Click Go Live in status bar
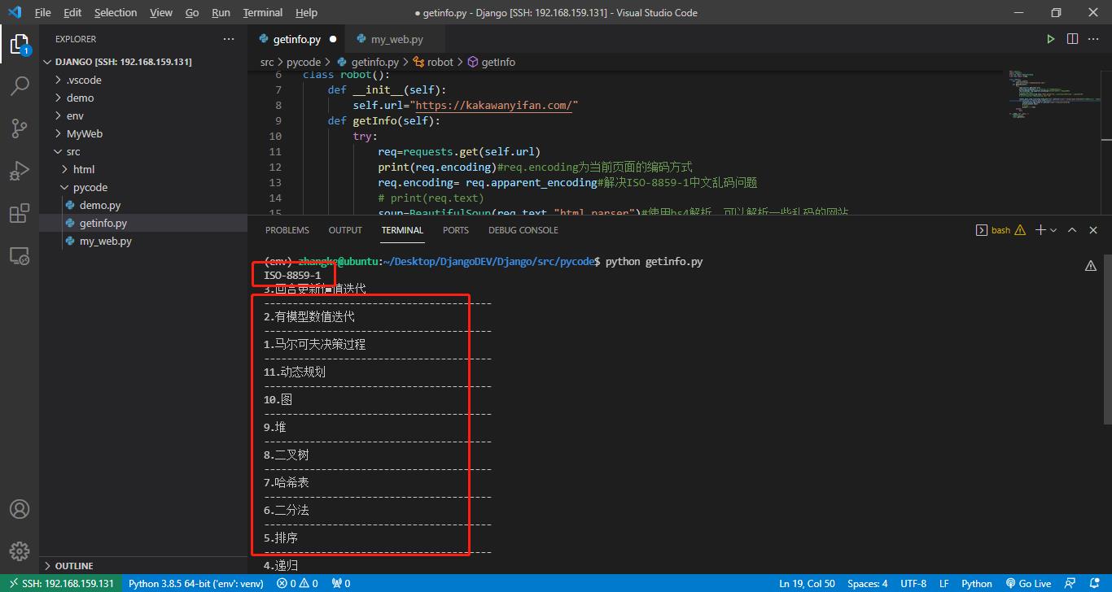This screenshot has height=592, width=1112. point(1028,583)
